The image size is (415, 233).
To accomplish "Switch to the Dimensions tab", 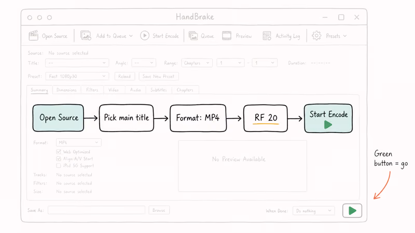I will pos(67,90).
